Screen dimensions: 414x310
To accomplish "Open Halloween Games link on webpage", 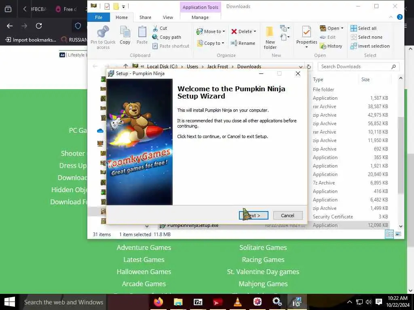I will click(x=144, y=272).
